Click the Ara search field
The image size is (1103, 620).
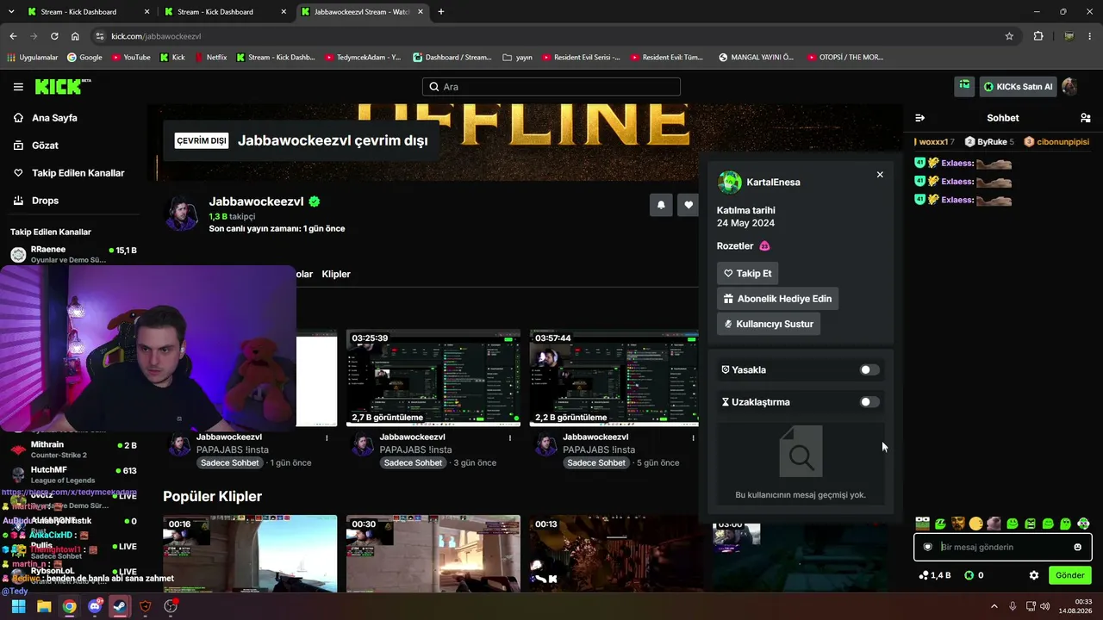click(551, 87)
